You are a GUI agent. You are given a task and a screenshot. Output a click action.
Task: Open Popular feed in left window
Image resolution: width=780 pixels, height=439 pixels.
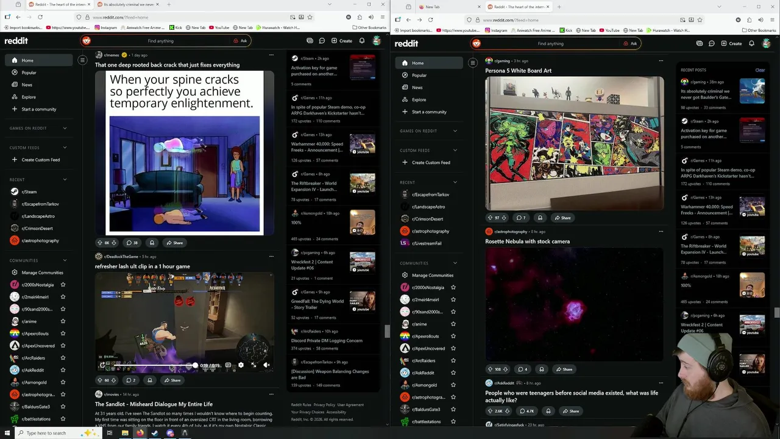coord(39,73)
